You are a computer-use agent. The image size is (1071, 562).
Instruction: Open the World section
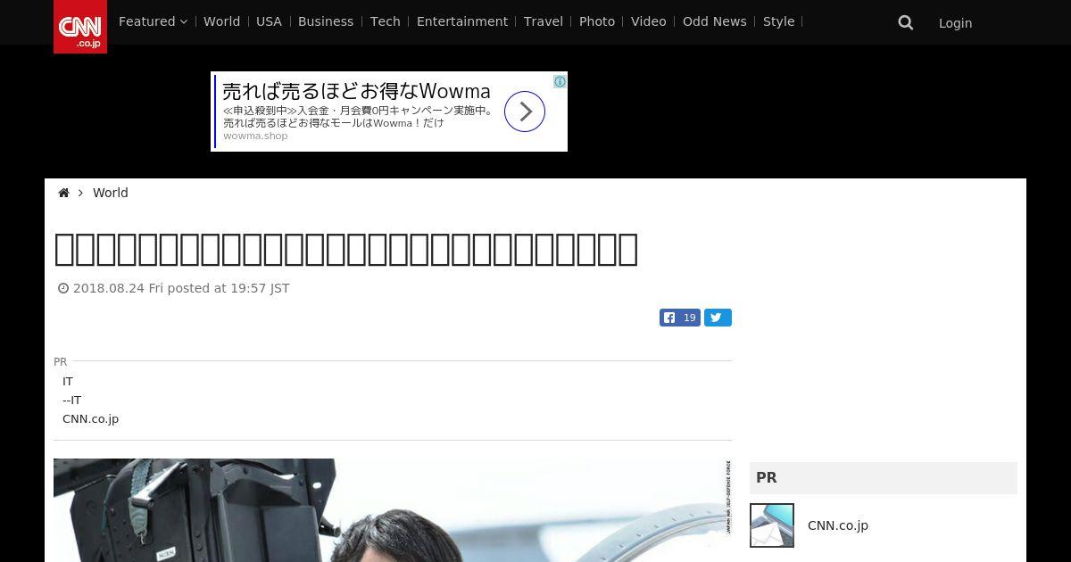click(x=221, y=21)
